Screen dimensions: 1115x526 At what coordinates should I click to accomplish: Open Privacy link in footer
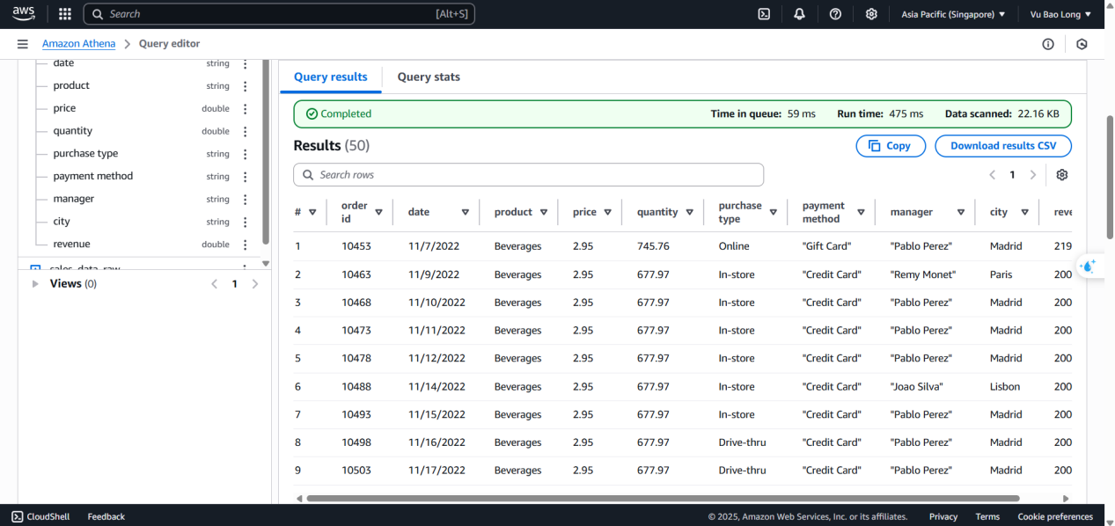point(943,516)
